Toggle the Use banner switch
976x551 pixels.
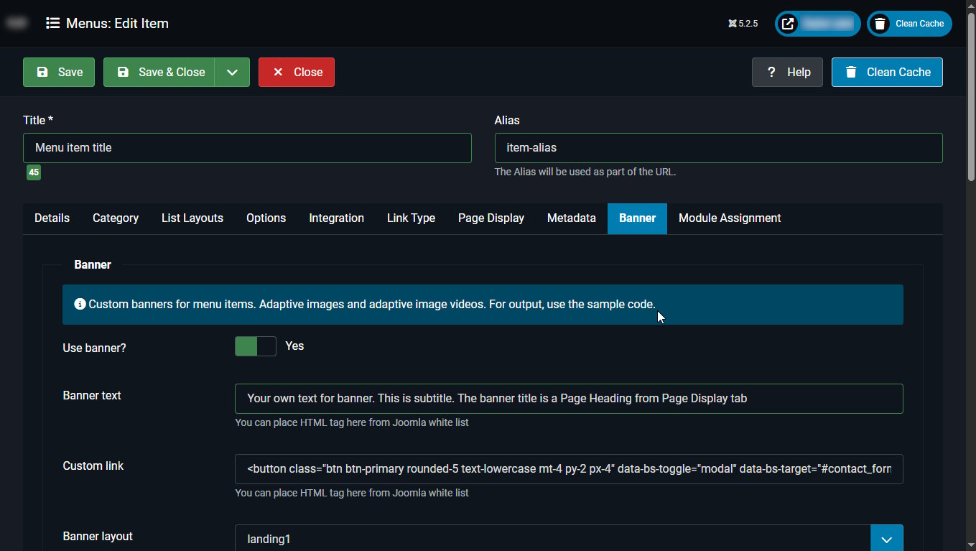[256, 346]
